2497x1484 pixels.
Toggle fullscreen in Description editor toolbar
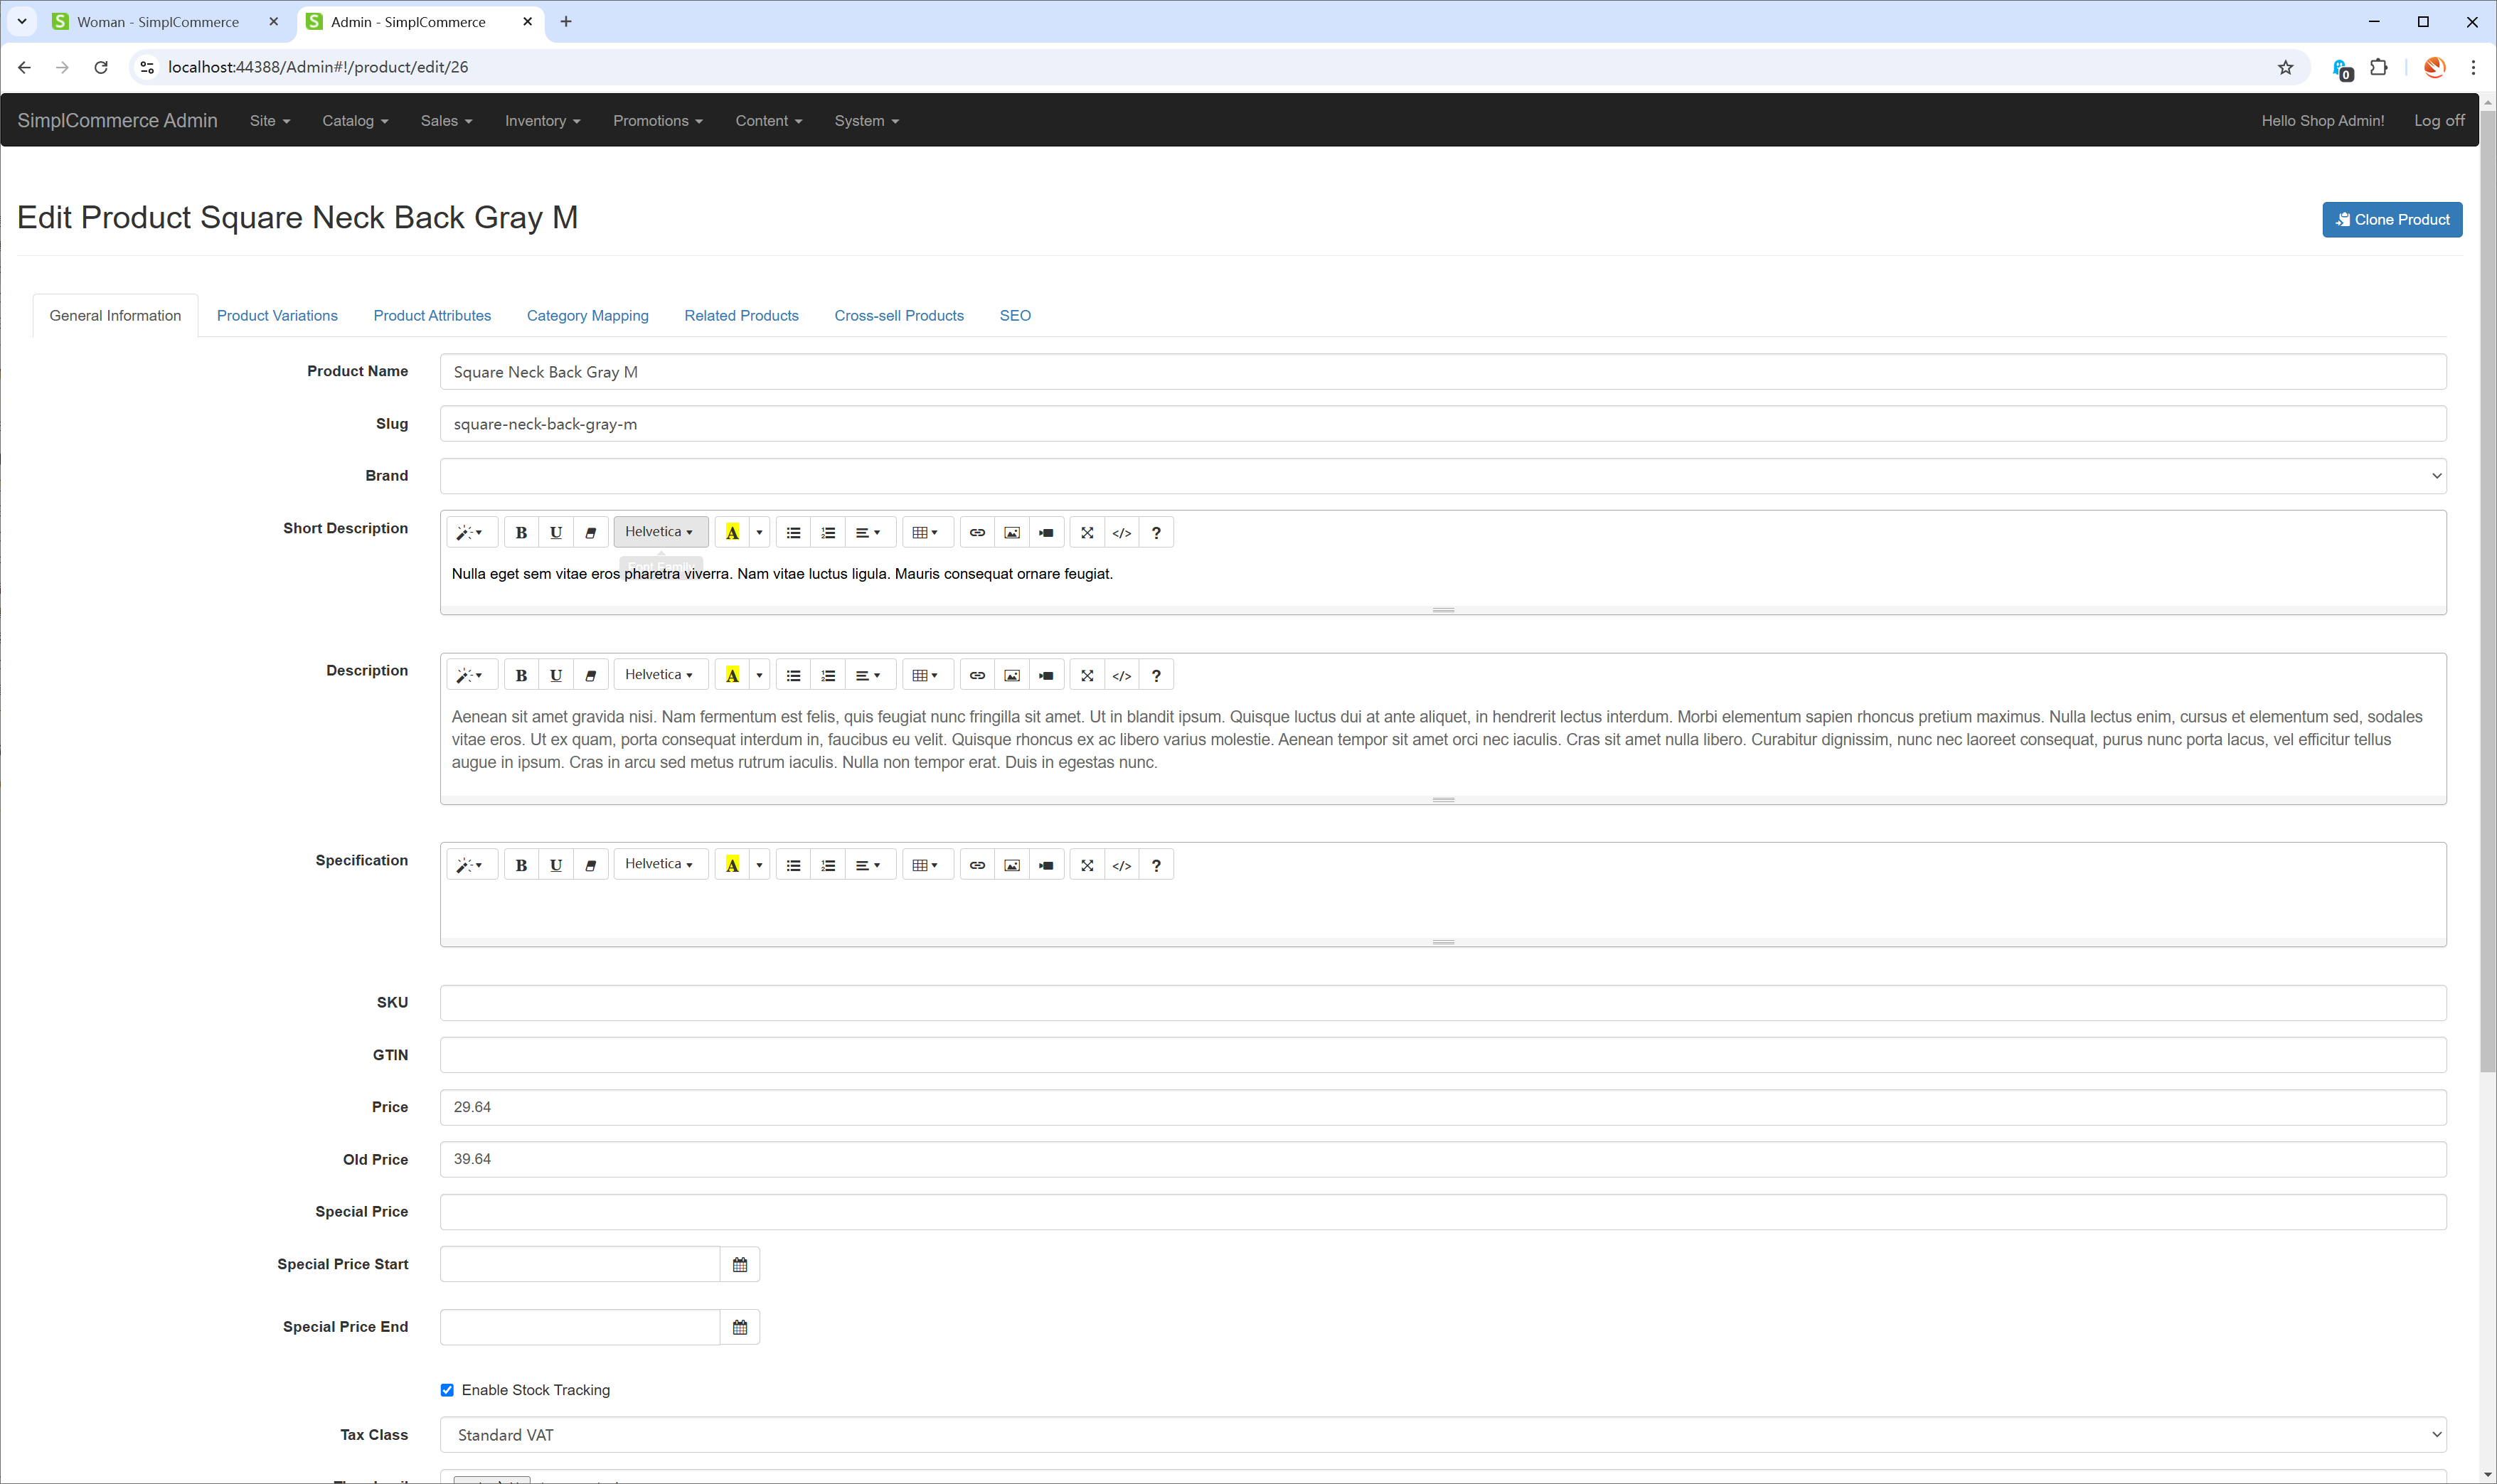click(1087, 676)
